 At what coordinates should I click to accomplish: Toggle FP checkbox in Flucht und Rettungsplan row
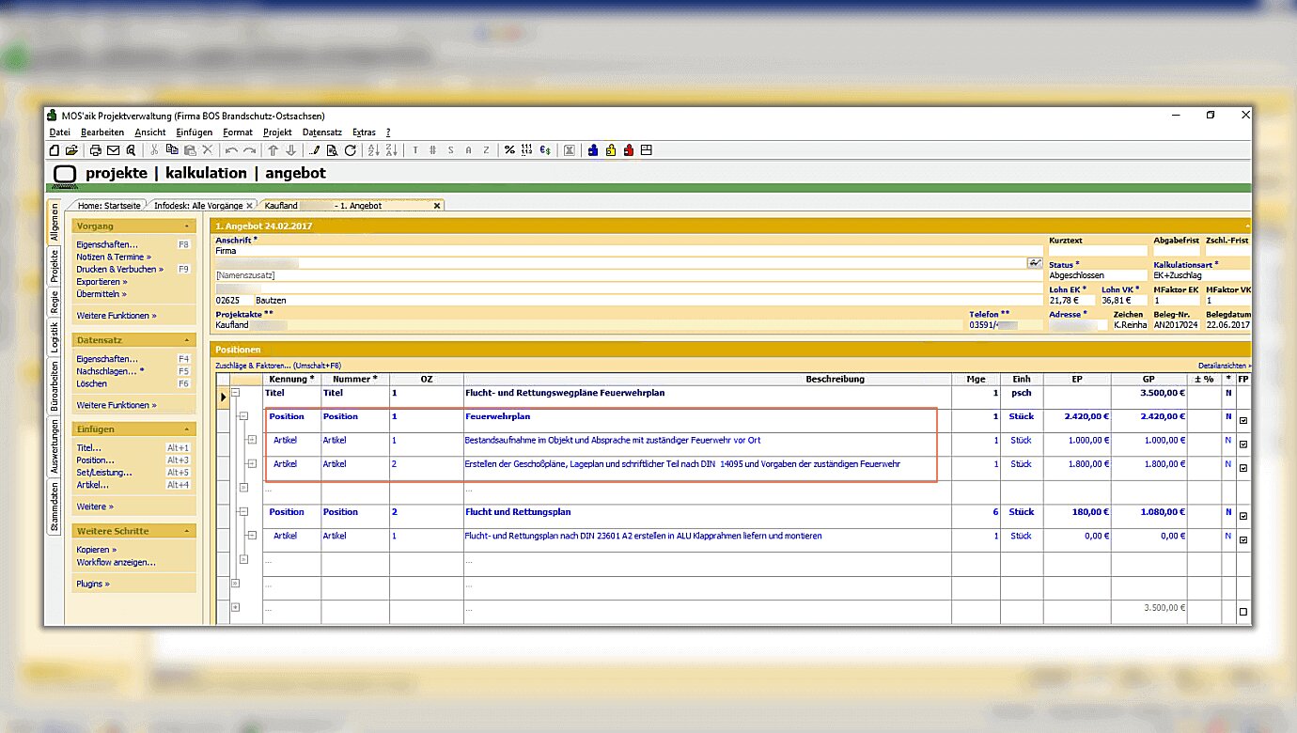coord(1243,516)
